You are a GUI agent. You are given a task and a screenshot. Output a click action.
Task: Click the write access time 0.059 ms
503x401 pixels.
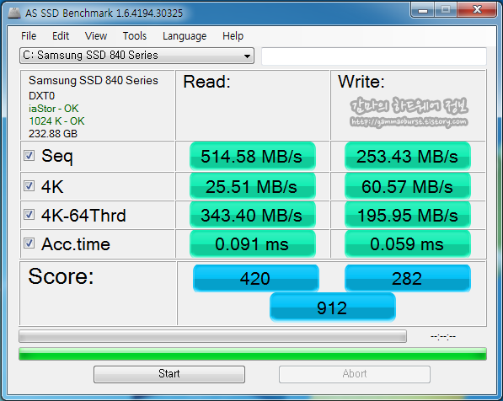point(408,243)
